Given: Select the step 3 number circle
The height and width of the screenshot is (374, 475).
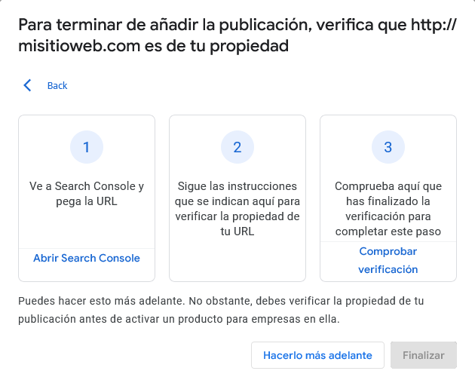Looking at the screenshot, I should click(388, 148).
